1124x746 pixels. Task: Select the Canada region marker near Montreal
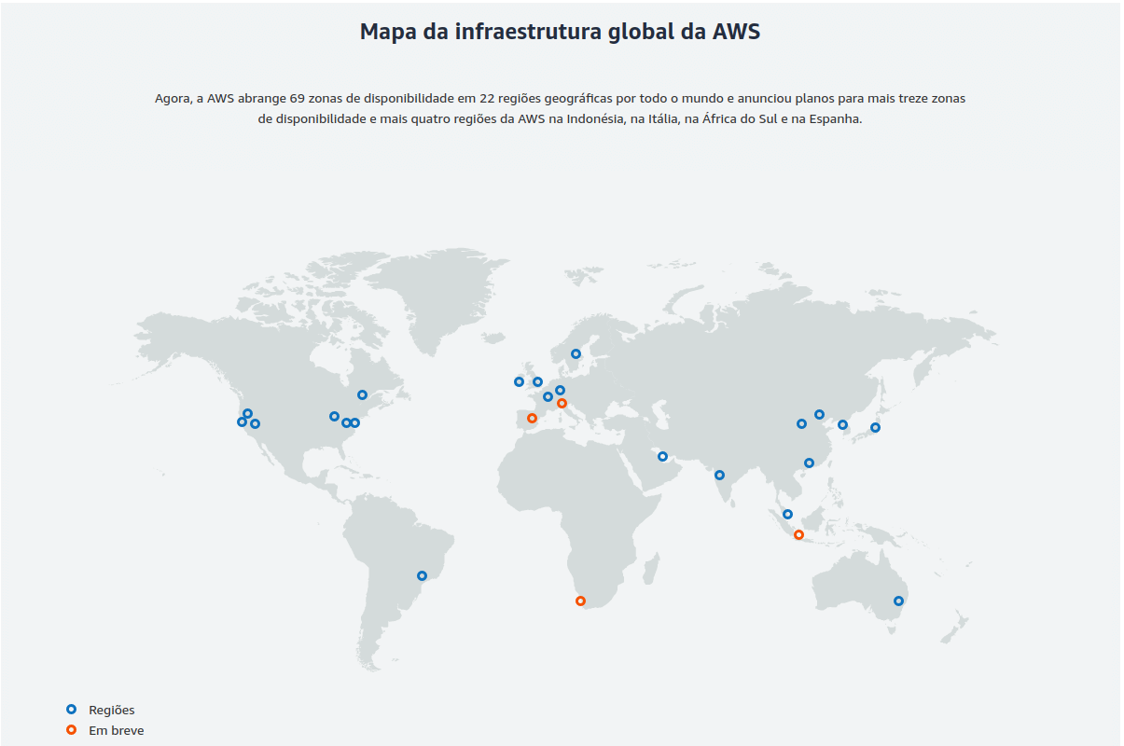[x=362, y=394]
